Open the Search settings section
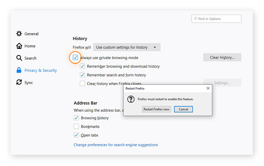Viewport: 264px width, 166px height. (x=30, y=58)
